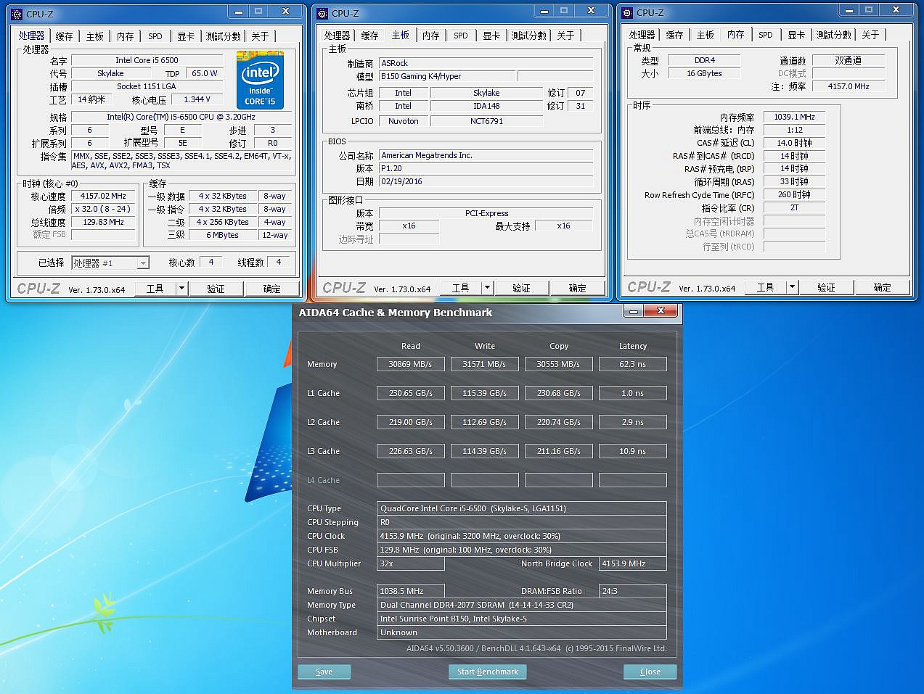Open the SPD tab in mainboard window
924x694 pixels.
(x=461, y=36)
